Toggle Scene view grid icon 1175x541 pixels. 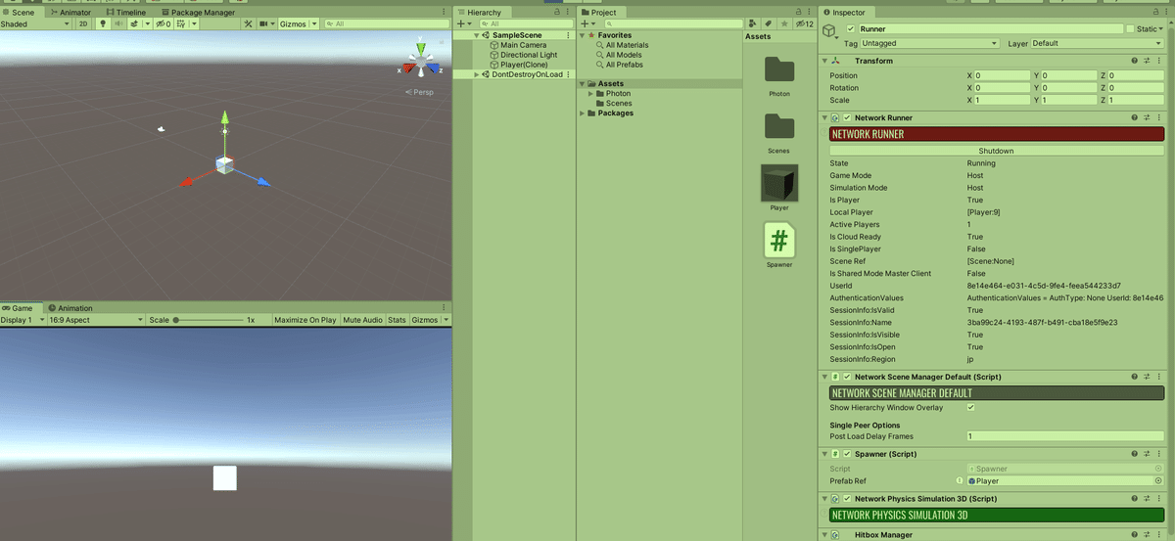pyautogui.click(x=181, y=23)
